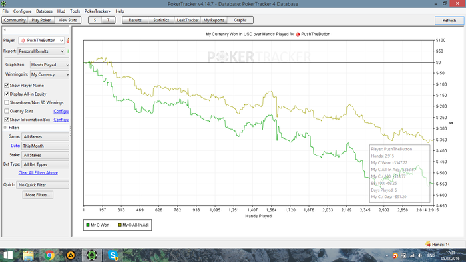Open the Hud menu
Image resolution: width=466 pixels, height=262 pixels.
[x=61, y=11]
